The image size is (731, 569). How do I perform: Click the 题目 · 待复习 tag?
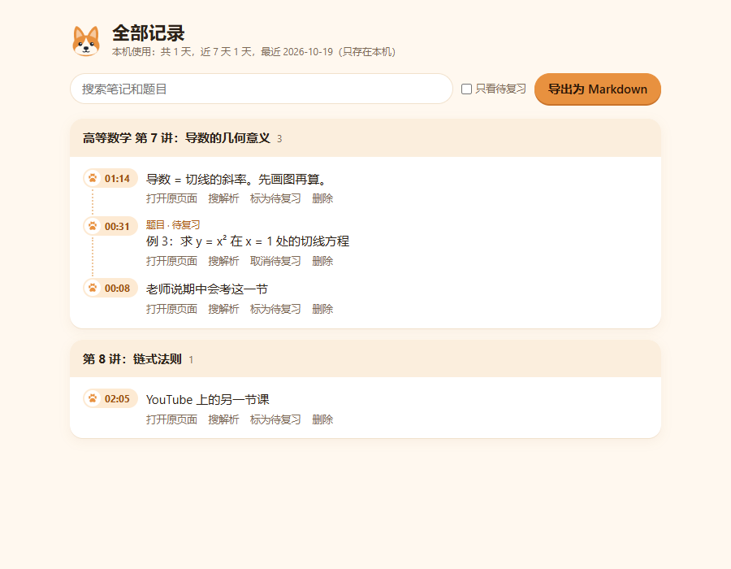coord(173,225)
